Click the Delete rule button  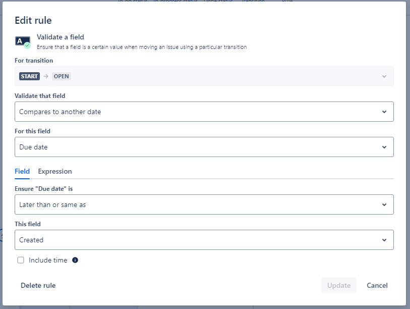point(38,285)
